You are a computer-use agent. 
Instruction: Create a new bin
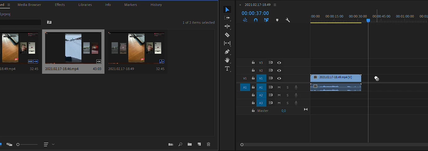(x=190, y=144)
